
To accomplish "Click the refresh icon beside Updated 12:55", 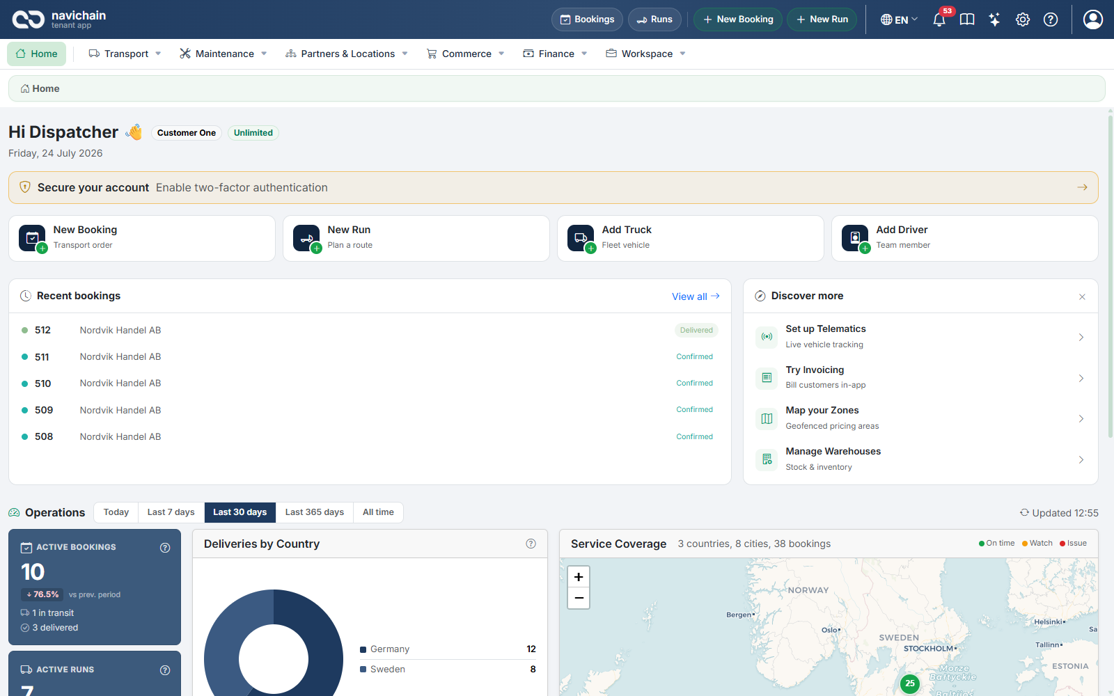I will 1024,513.
